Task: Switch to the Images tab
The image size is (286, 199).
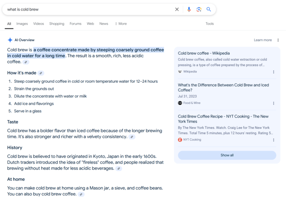Action: tap(22, 24)
